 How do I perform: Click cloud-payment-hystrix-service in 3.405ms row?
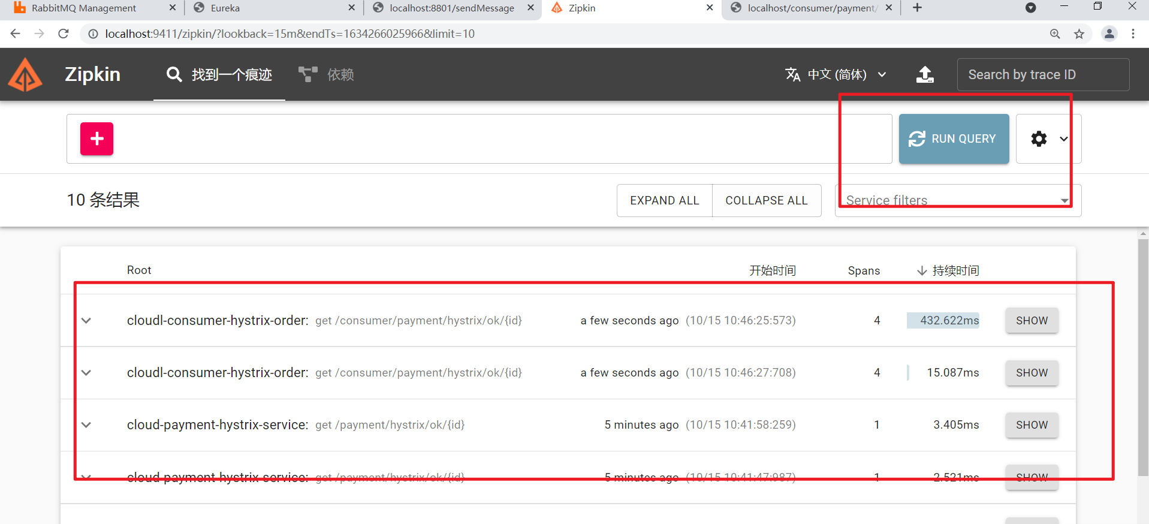pyautogui.click(x=218, y=425)
